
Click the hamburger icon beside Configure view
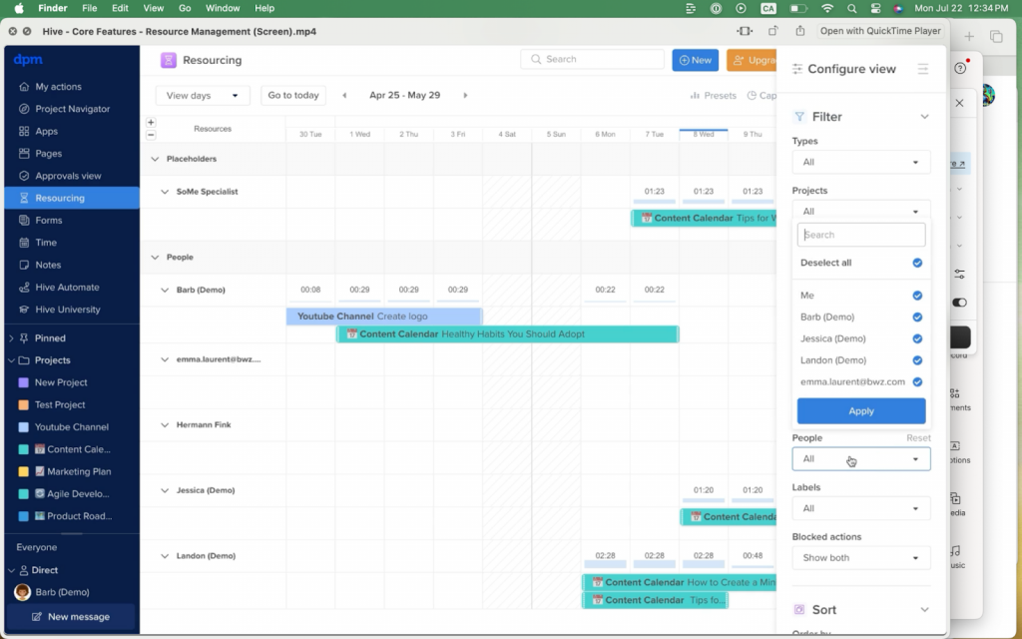(923, 69)
